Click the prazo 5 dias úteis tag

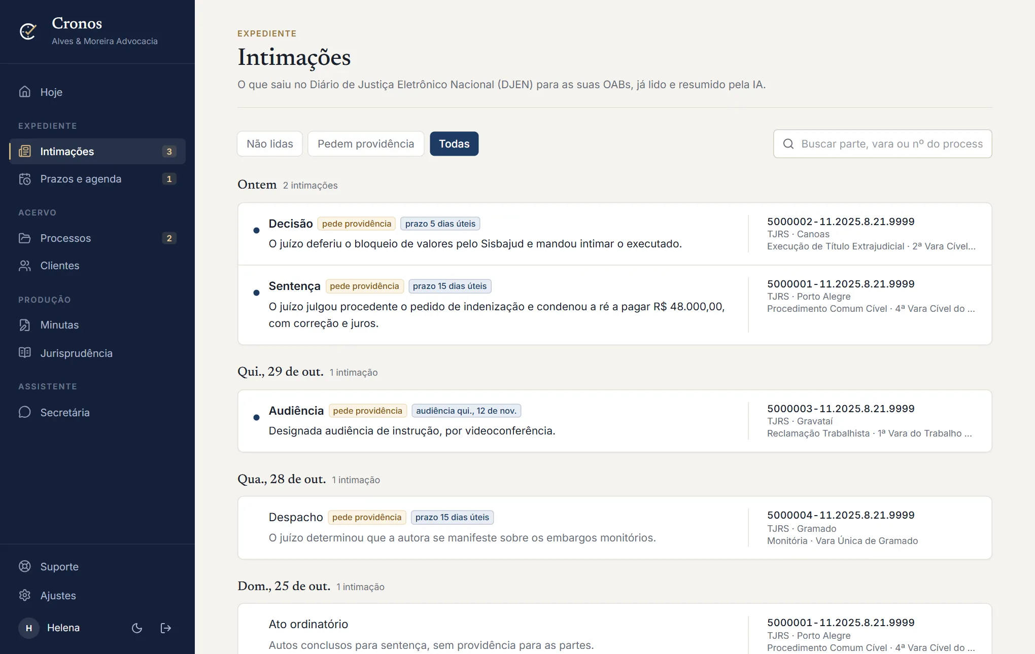click(440, 224)
